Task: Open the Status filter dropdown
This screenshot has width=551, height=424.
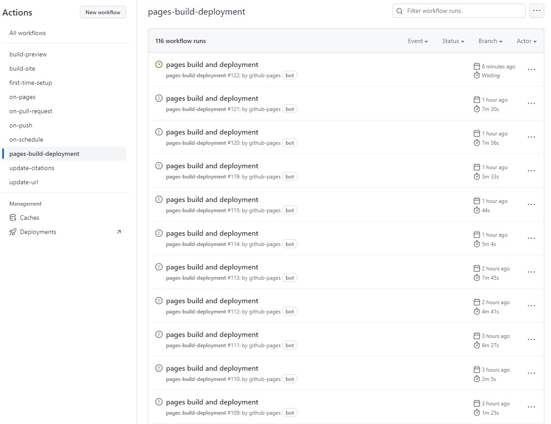Action: 452,40
